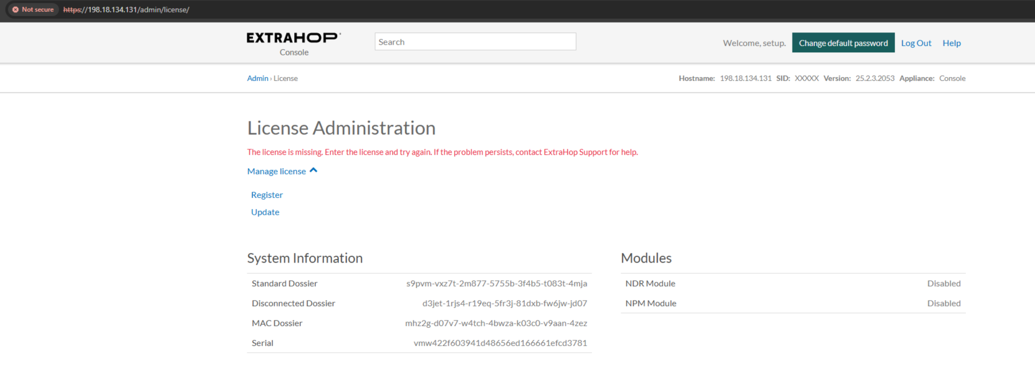Click Change default password button

pyautogui.click(x=843, y=43)
